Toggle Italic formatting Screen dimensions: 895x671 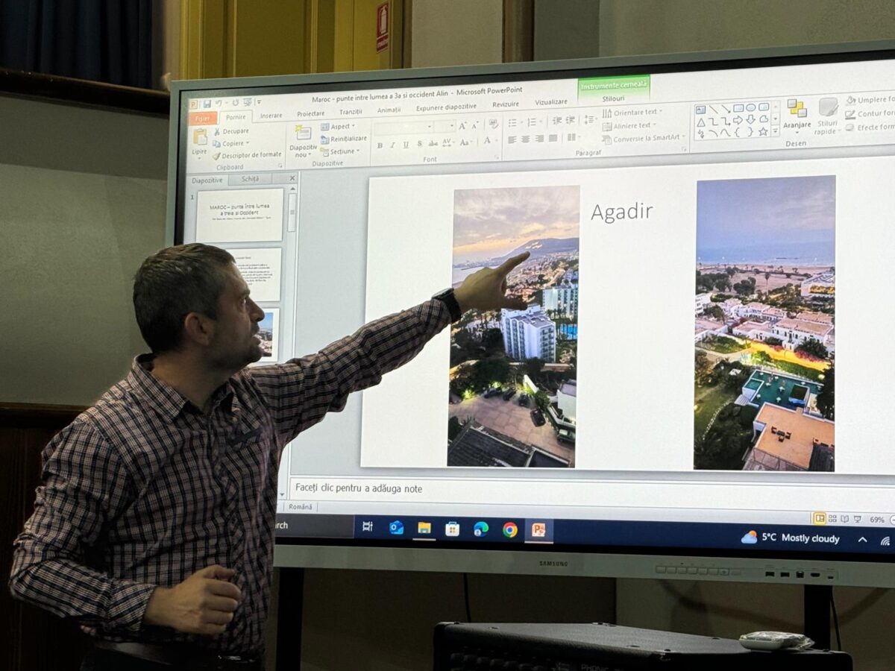point(393,145)
